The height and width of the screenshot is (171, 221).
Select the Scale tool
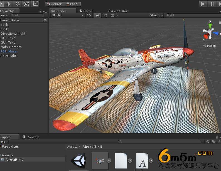[x=26, y=4]
